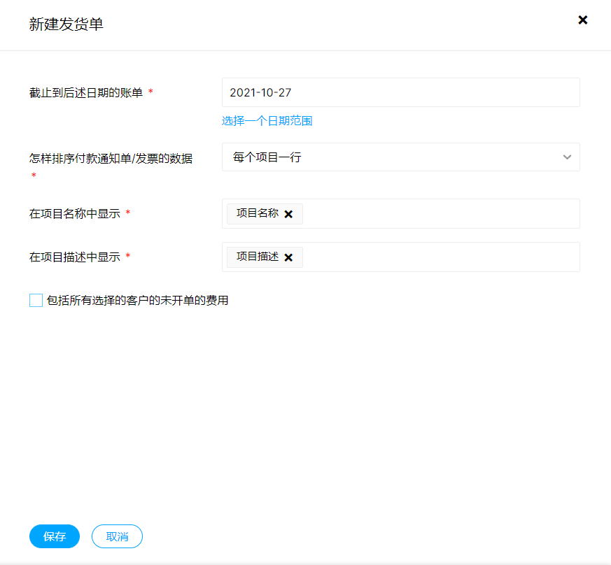Click the chevron arrow of 每个项目一行 dropdown
Screen dimensions: 611x565
567,157
